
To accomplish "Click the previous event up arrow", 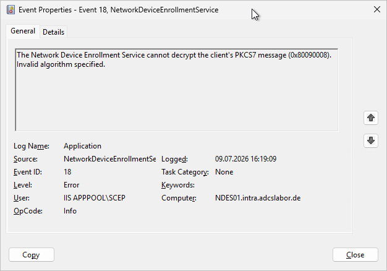I will click(x=371, y=118).
